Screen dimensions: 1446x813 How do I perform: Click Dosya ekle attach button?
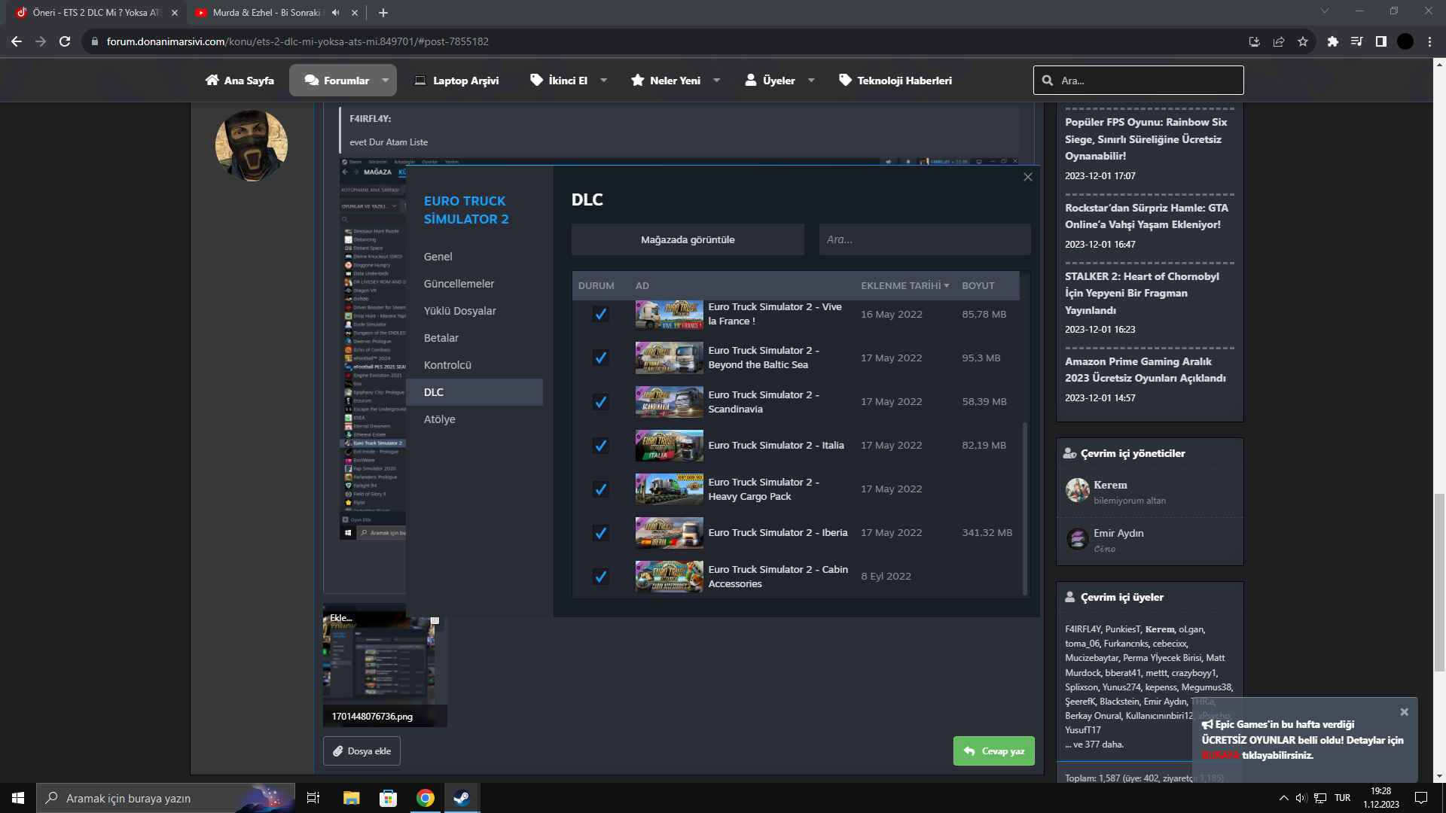(361, 751)
